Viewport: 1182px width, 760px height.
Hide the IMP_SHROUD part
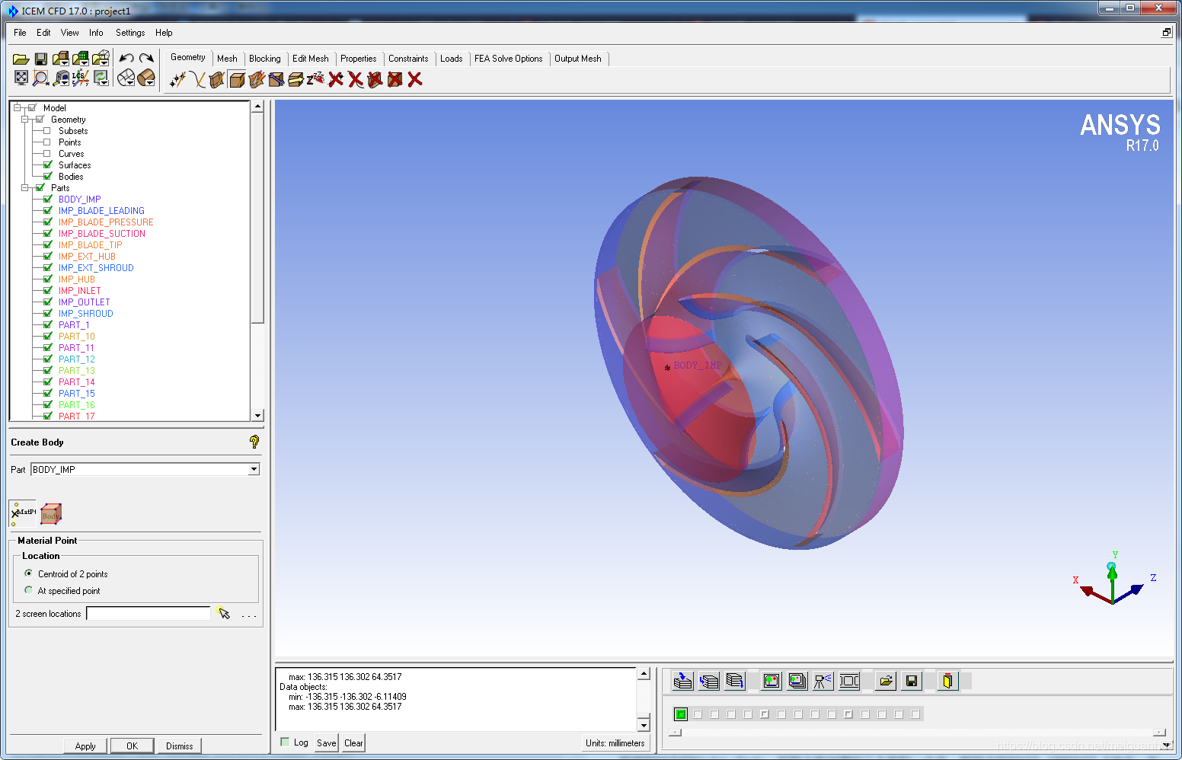[x=47, y=314]
